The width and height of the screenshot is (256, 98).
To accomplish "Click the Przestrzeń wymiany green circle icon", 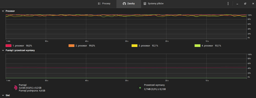I will point(140,88).
